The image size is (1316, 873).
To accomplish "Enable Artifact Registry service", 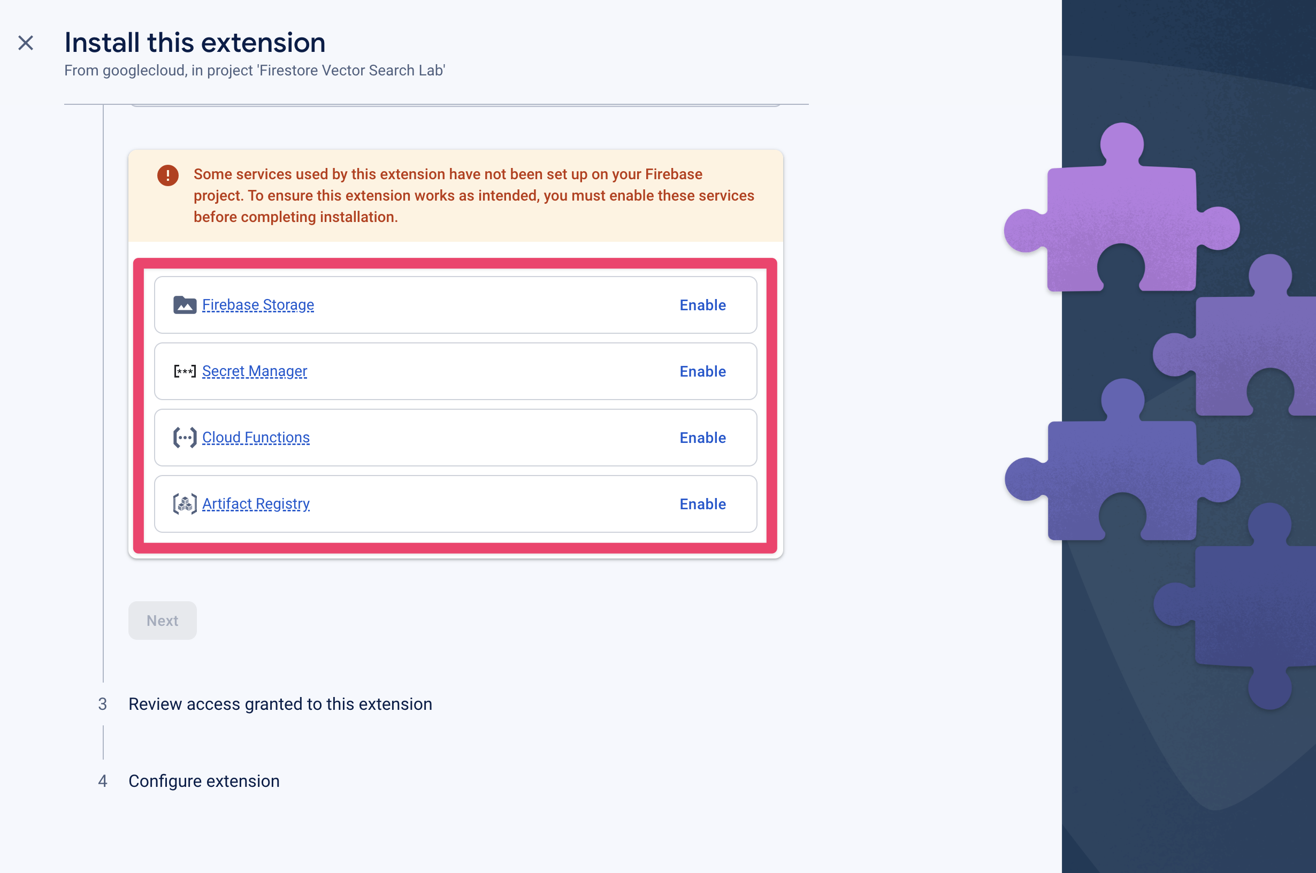I will click(x=701, y=504).
